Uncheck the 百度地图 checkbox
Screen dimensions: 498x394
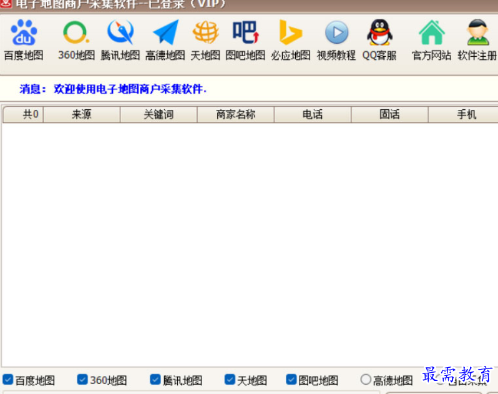point(7,380)
